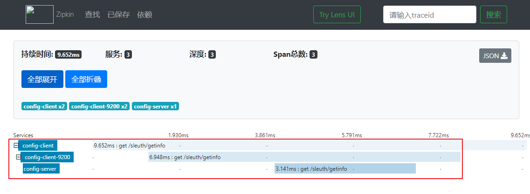Click the 深度 count badge
The height and width of the screenshot is (194, 530).
(x=212, y=54)
